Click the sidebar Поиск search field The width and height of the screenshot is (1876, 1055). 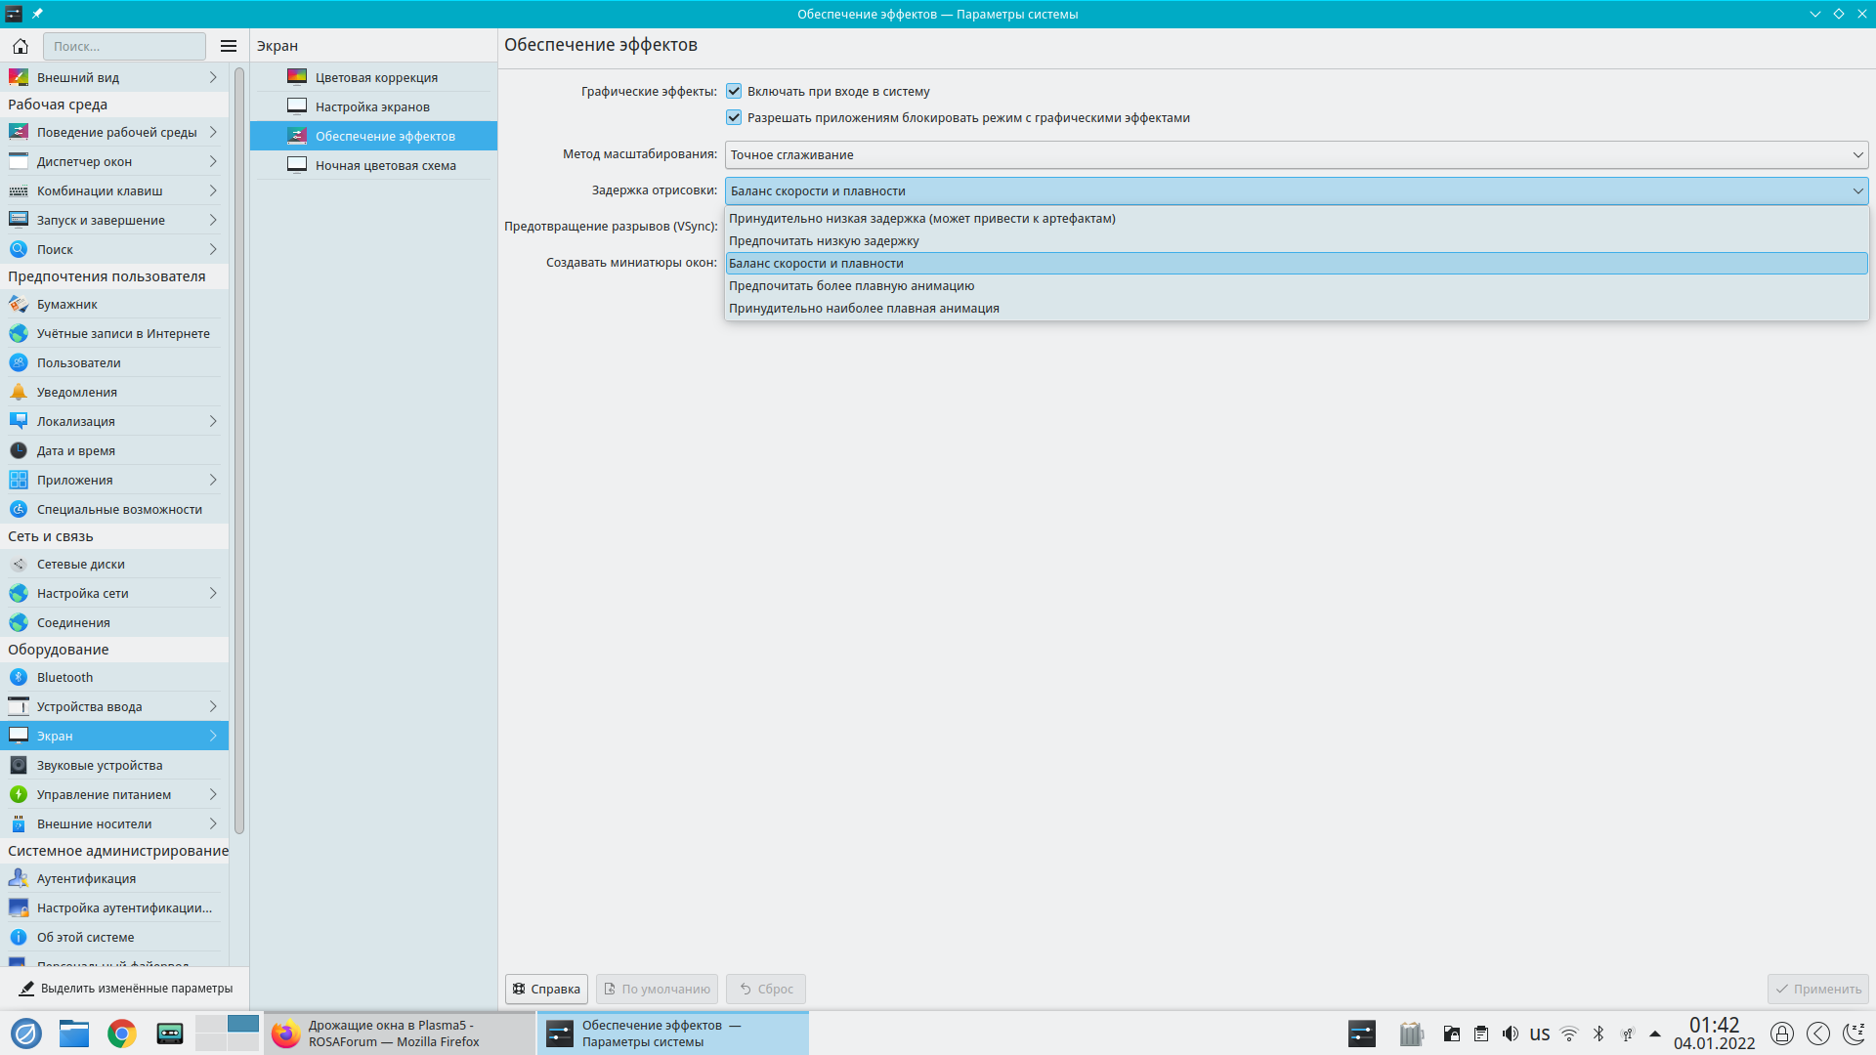(124, 46)
